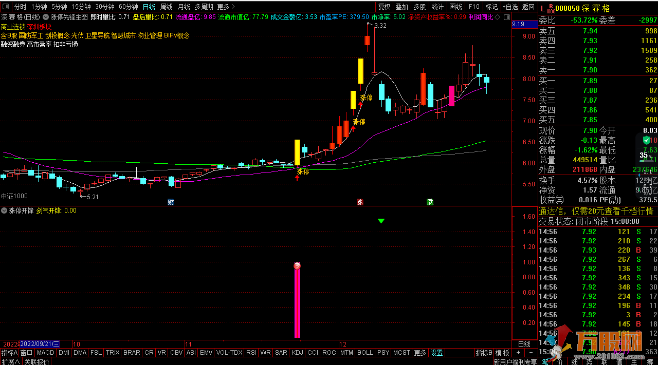Select the MACD indicator tab
The width and height of the screenshot is (658, 365).
(45, 353)
